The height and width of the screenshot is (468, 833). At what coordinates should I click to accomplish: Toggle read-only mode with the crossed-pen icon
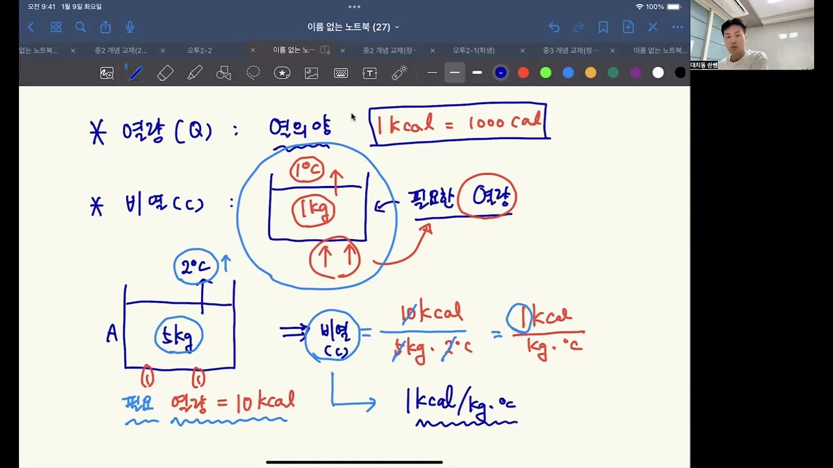click(653, 27)
